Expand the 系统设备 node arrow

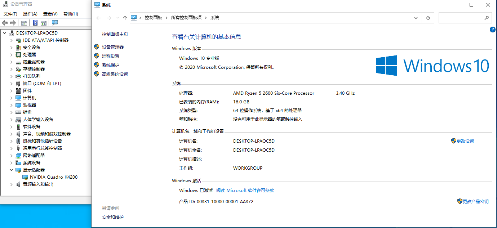pyautogui.click(x=11, y=162)
